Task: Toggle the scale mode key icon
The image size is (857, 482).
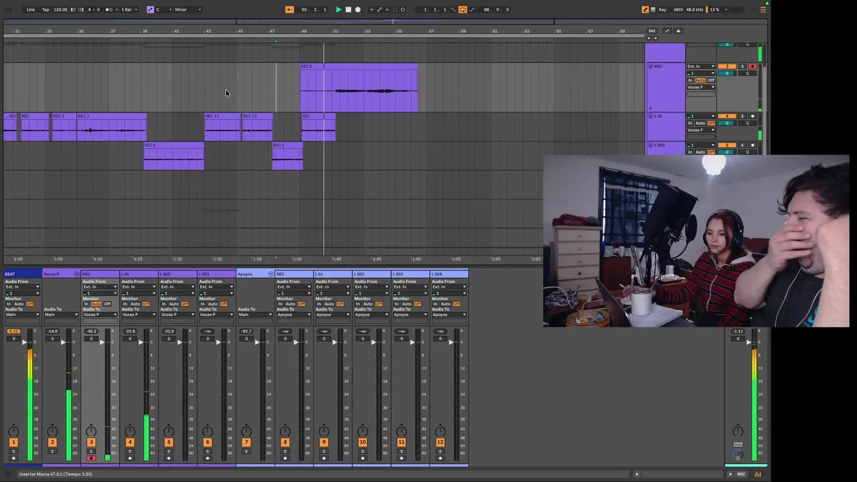Action: coord(150,9)
